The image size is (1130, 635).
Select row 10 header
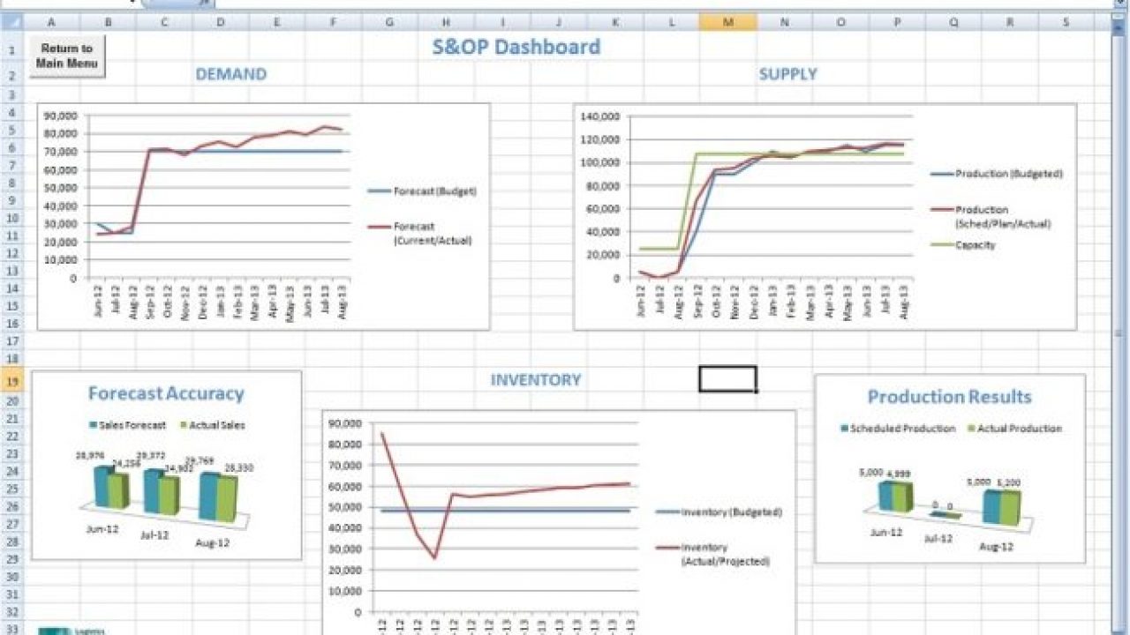tap(12, 219)
